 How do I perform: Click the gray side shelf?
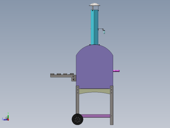(62, 76)
